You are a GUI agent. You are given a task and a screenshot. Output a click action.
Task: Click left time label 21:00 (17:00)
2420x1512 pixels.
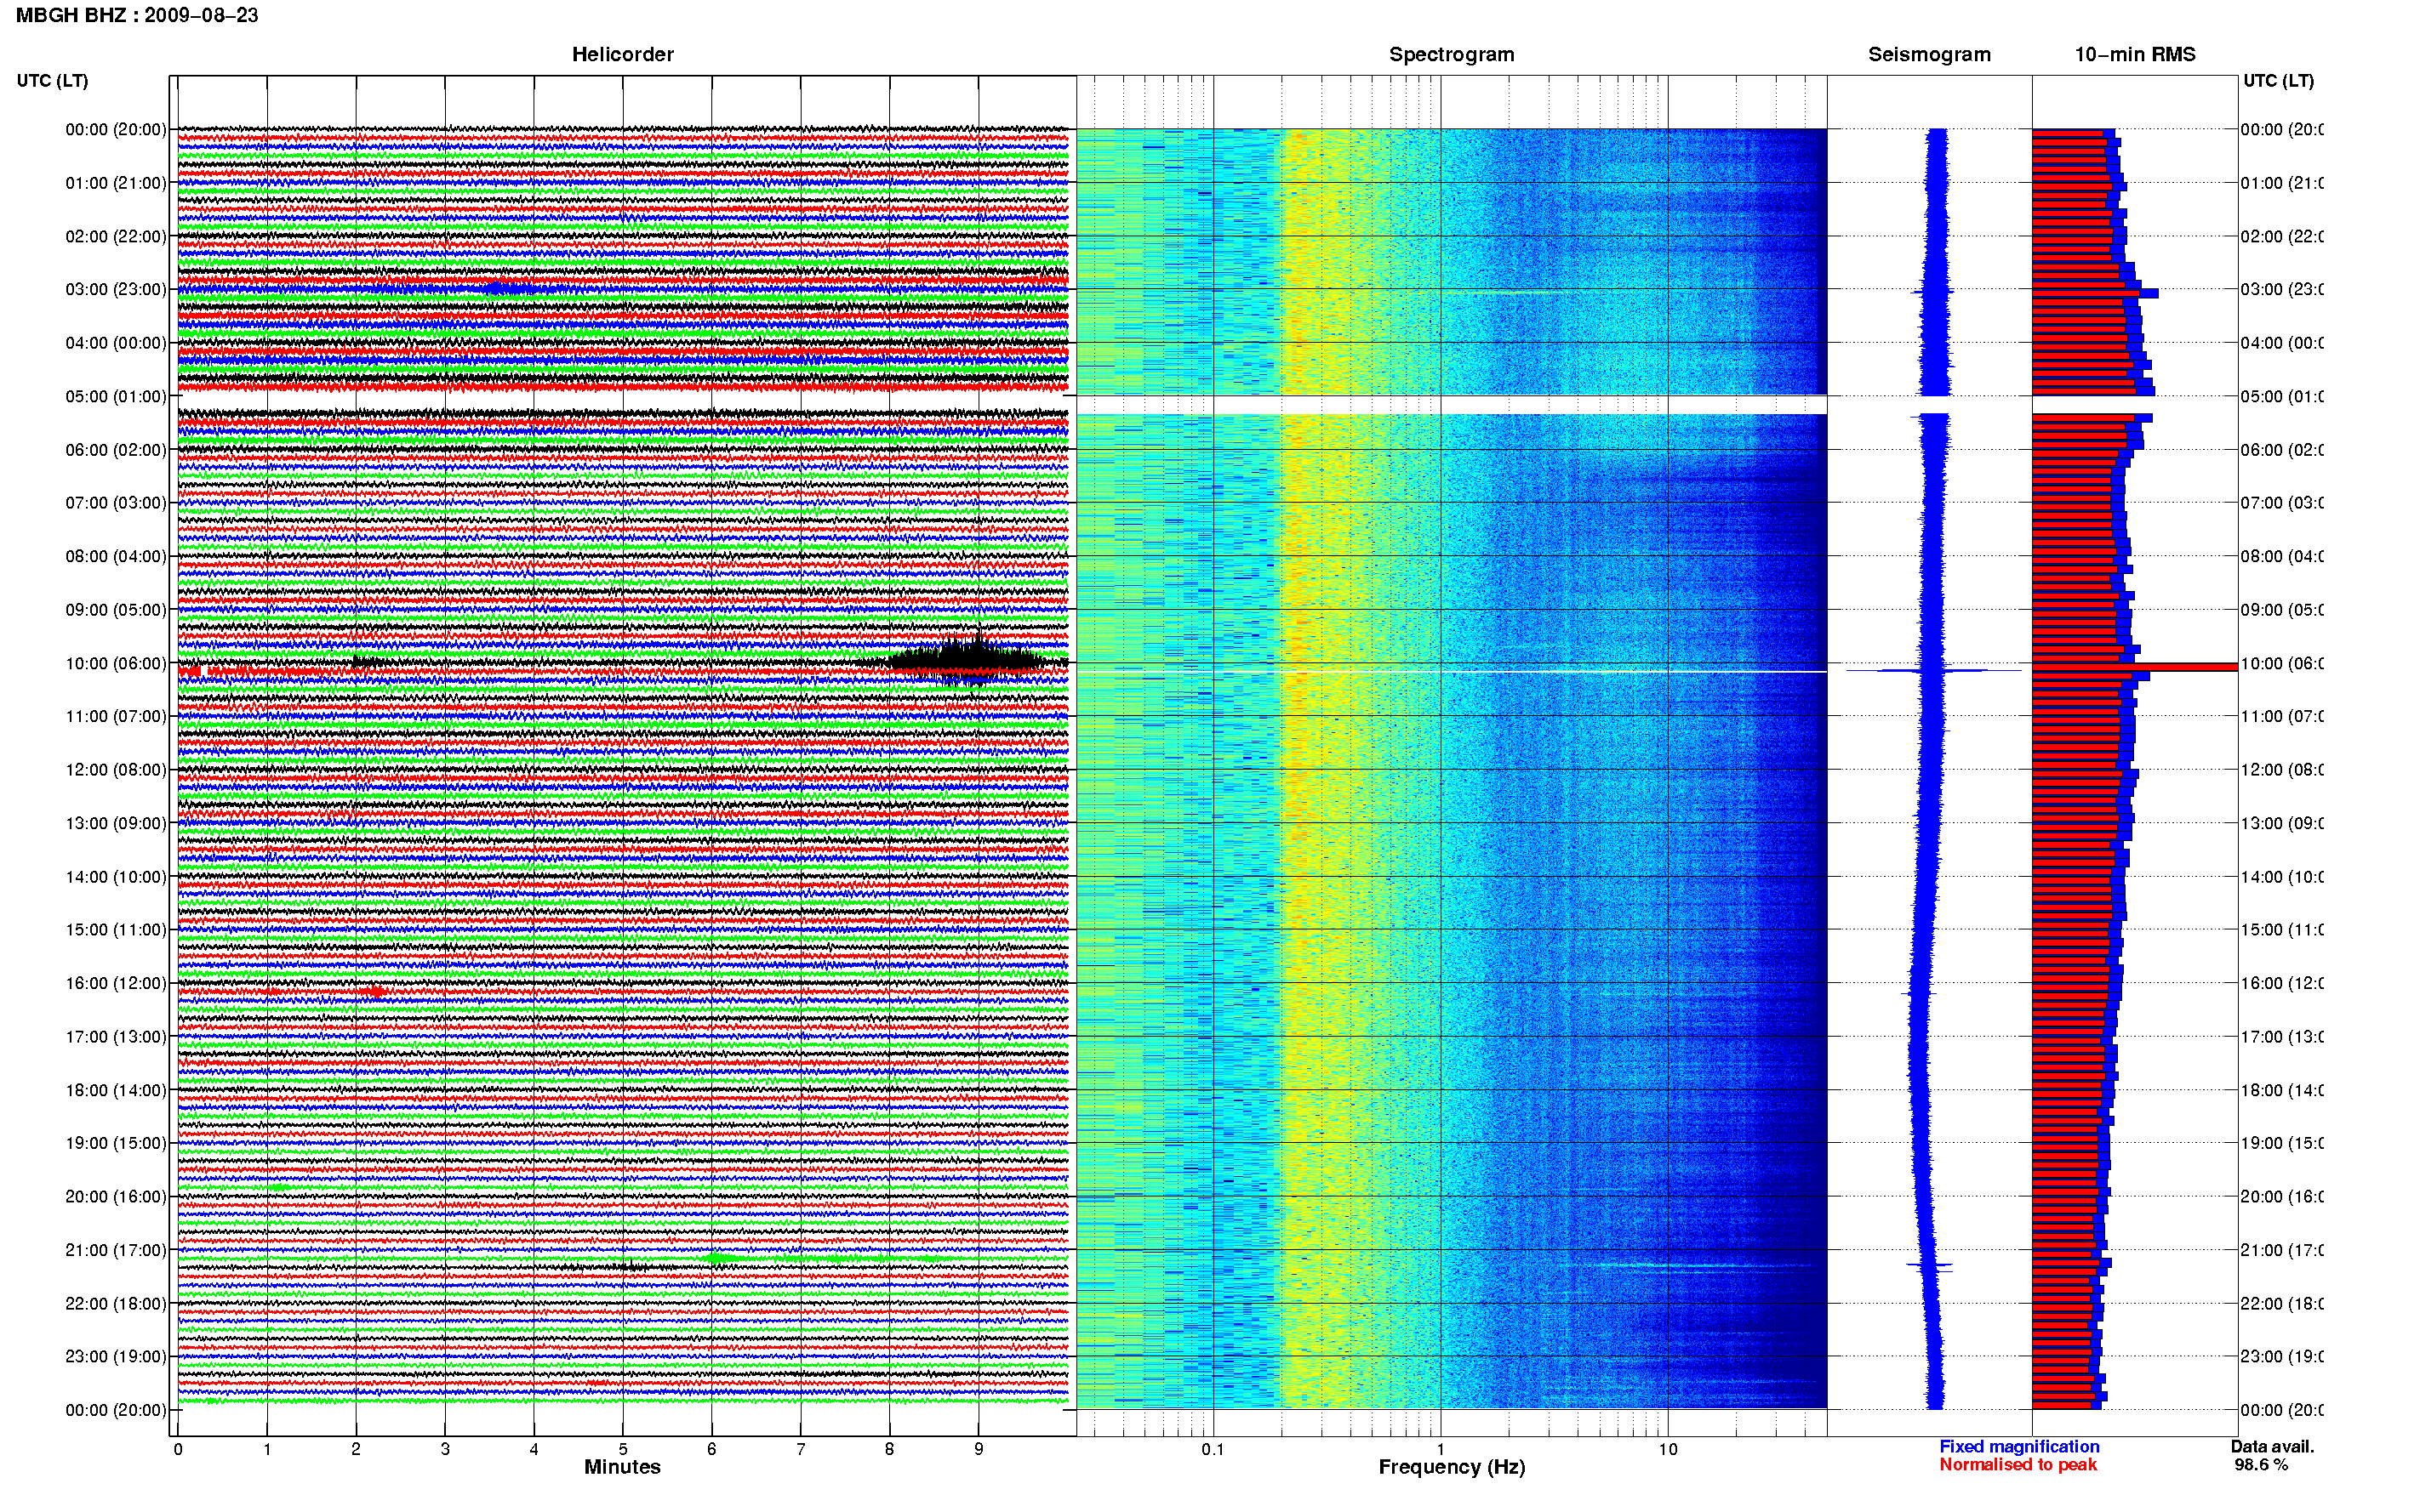[116, 1250]
